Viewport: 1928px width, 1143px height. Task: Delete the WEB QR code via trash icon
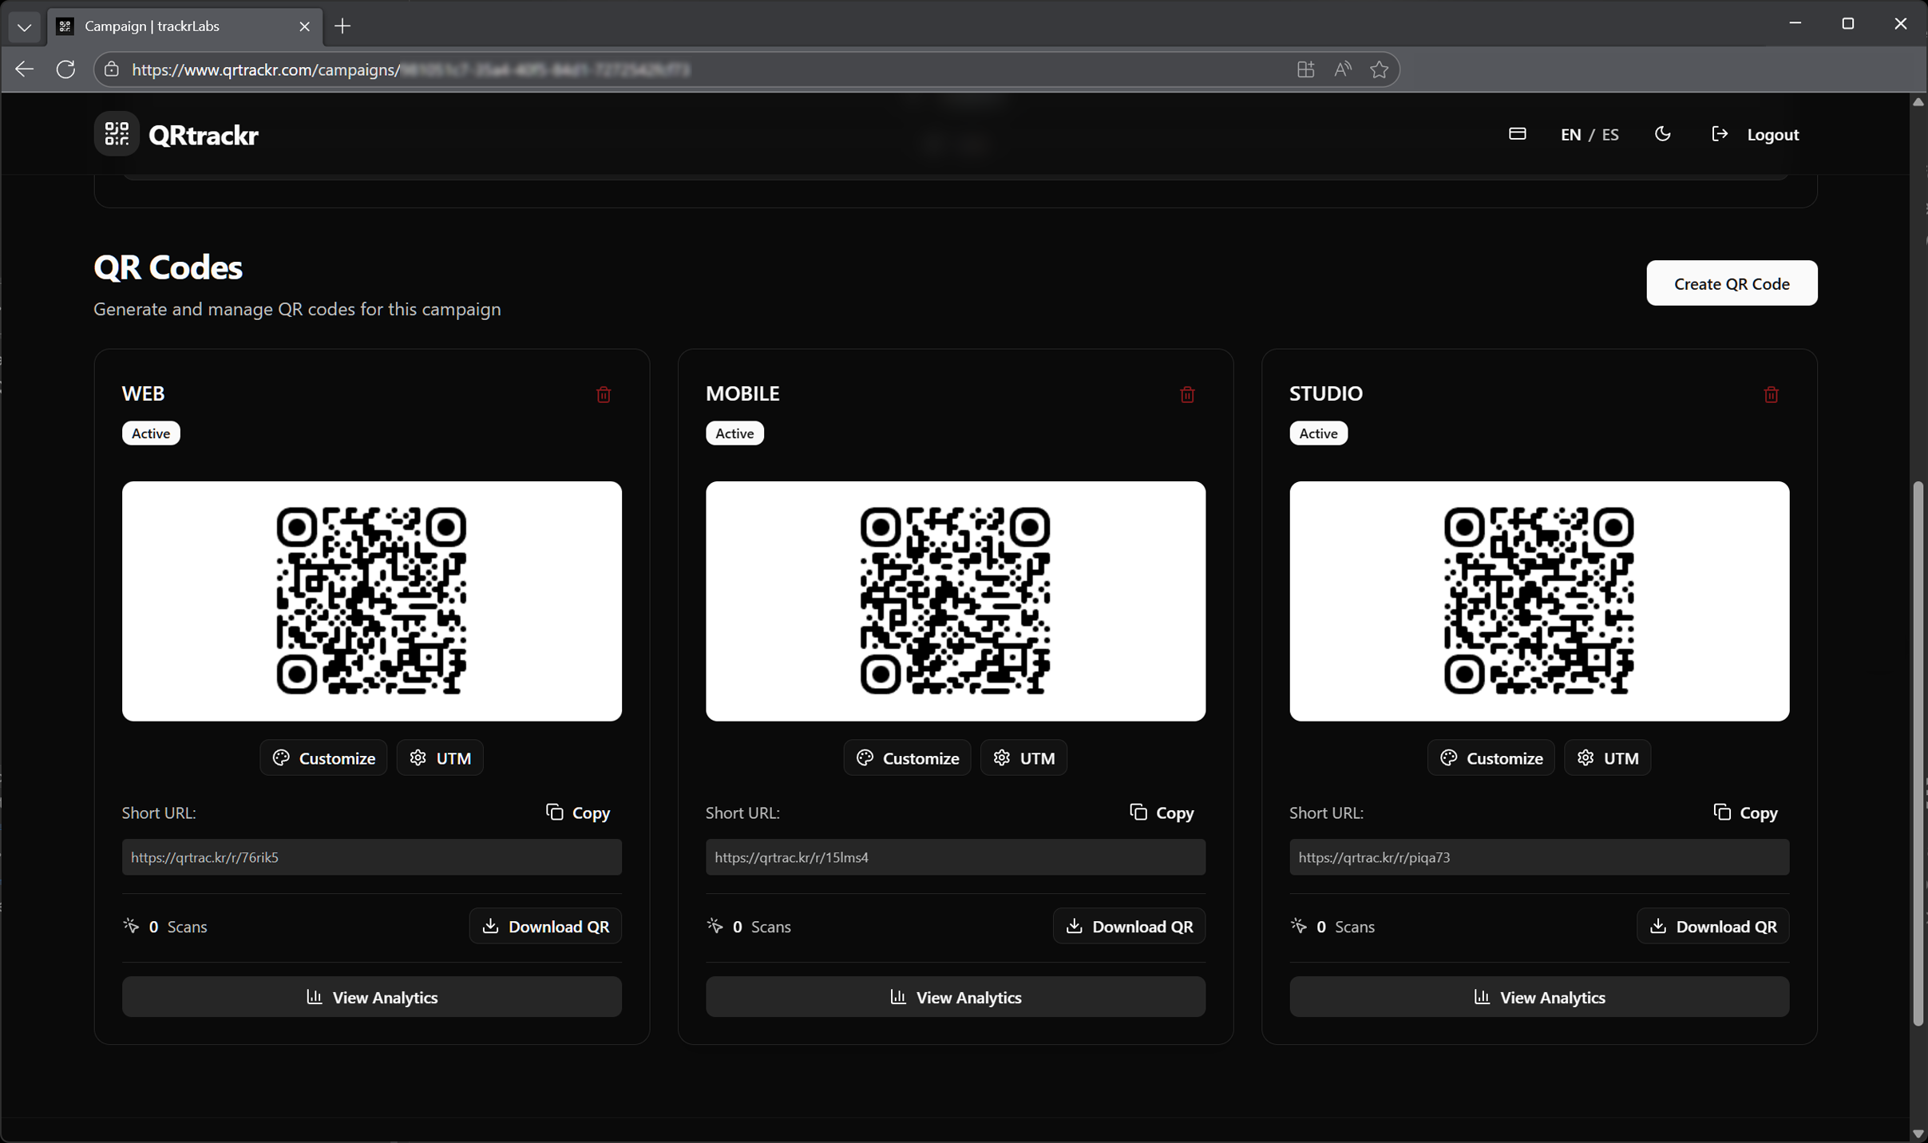tap(602, 394)
